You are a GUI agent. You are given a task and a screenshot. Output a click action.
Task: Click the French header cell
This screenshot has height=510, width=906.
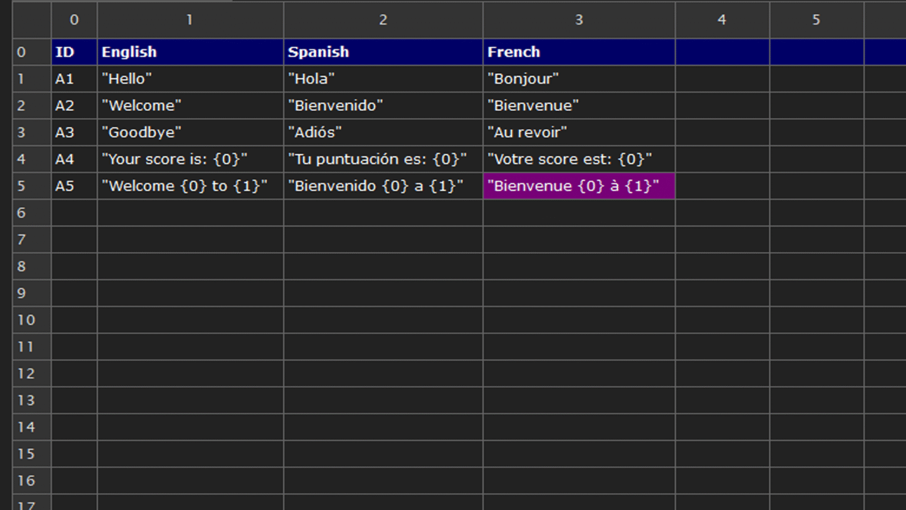(578, 52)
